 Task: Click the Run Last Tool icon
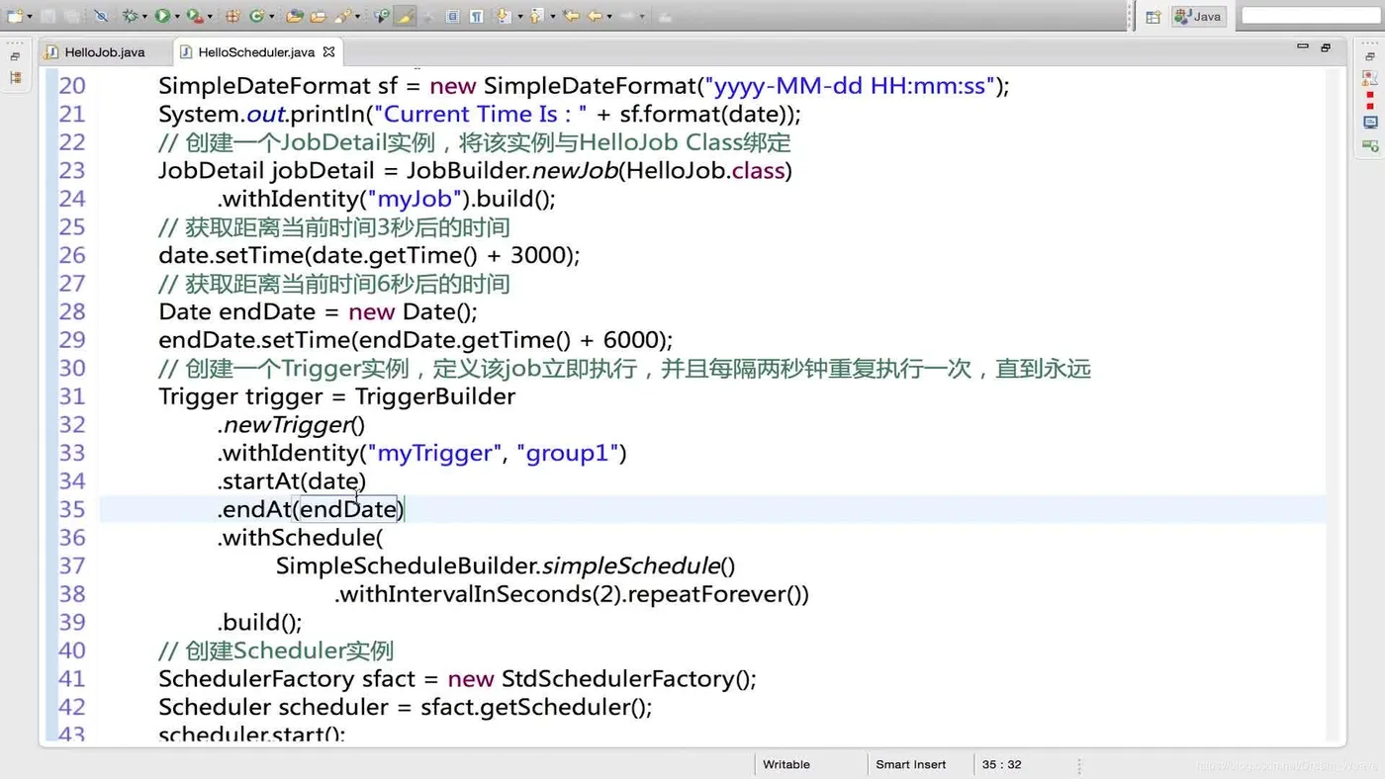[x=195, y=16]
